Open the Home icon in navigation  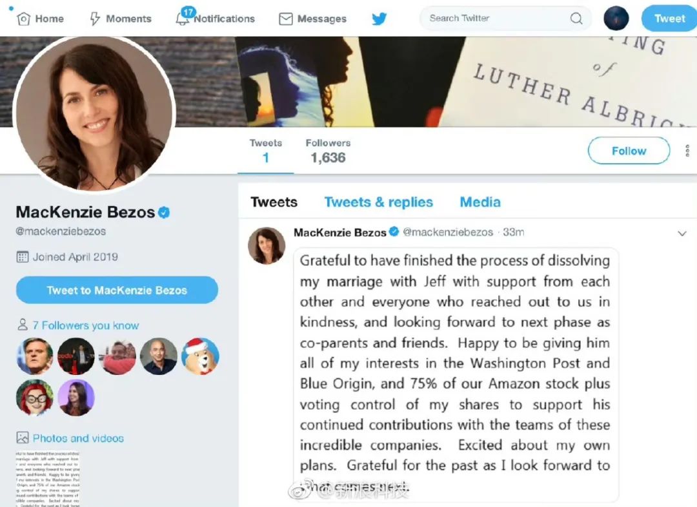click(23, 19)
